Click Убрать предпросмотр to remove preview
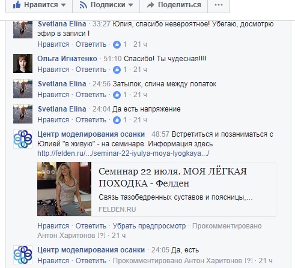The width and height of the screenshot is (295, 268). (x=149, y=226)
